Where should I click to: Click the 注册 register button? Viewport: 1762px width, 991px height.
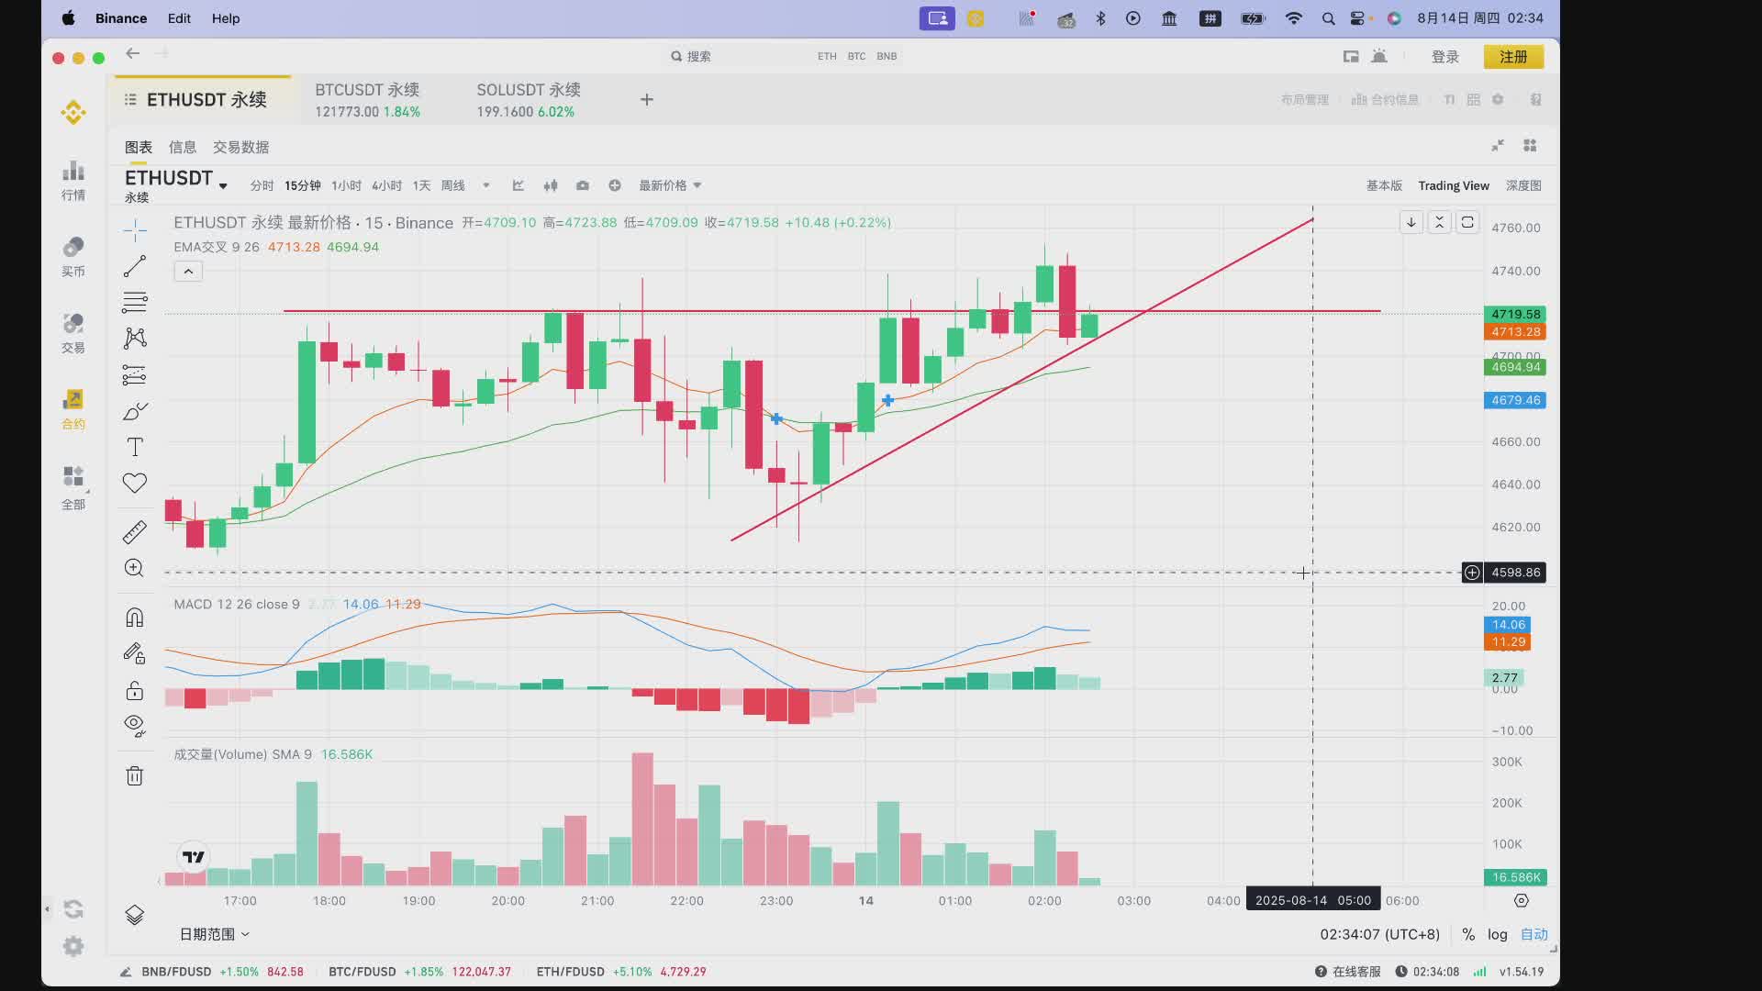pos(1513,57)
